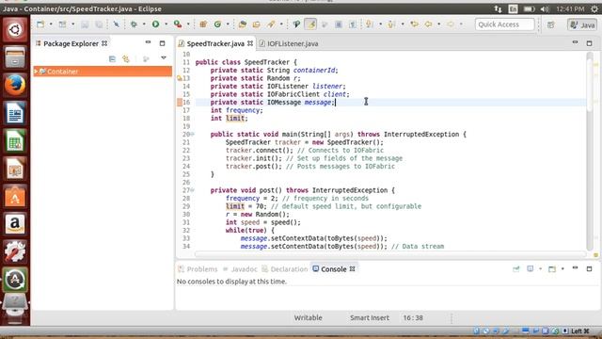Click the Debug bug icon
The width and height of the screenshot is (602, 339).
pos(134,24)
